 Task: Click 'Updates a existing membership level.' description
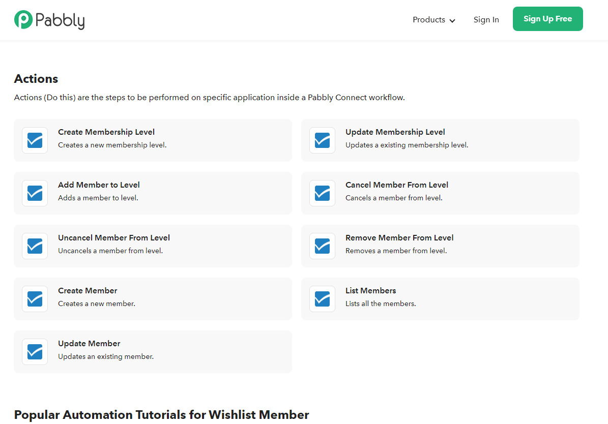click(407, 145)
